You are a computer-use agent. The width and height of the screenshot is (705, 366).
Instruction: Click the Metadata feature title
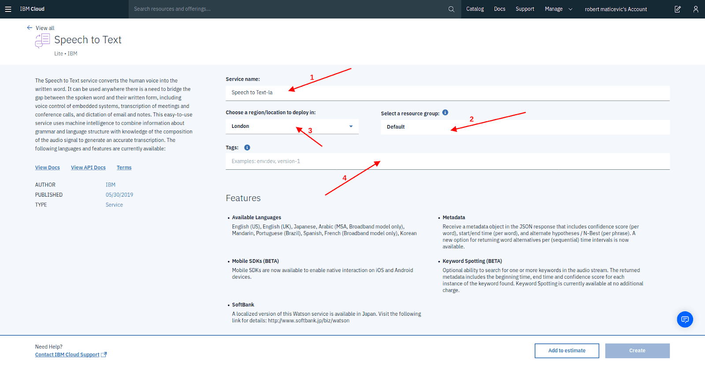(454, 217)
